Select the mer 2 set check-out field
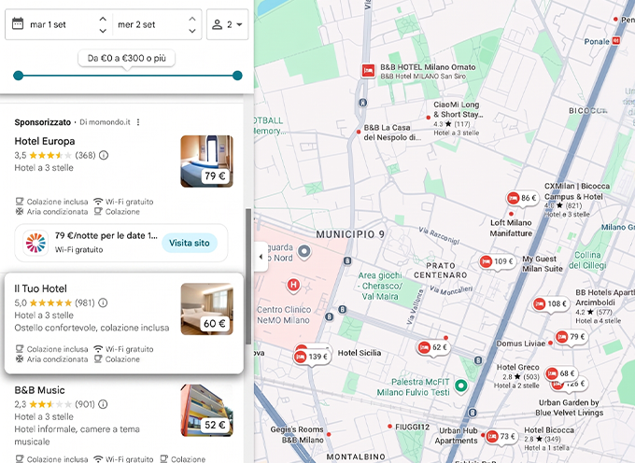 click(x=136, y=24)
